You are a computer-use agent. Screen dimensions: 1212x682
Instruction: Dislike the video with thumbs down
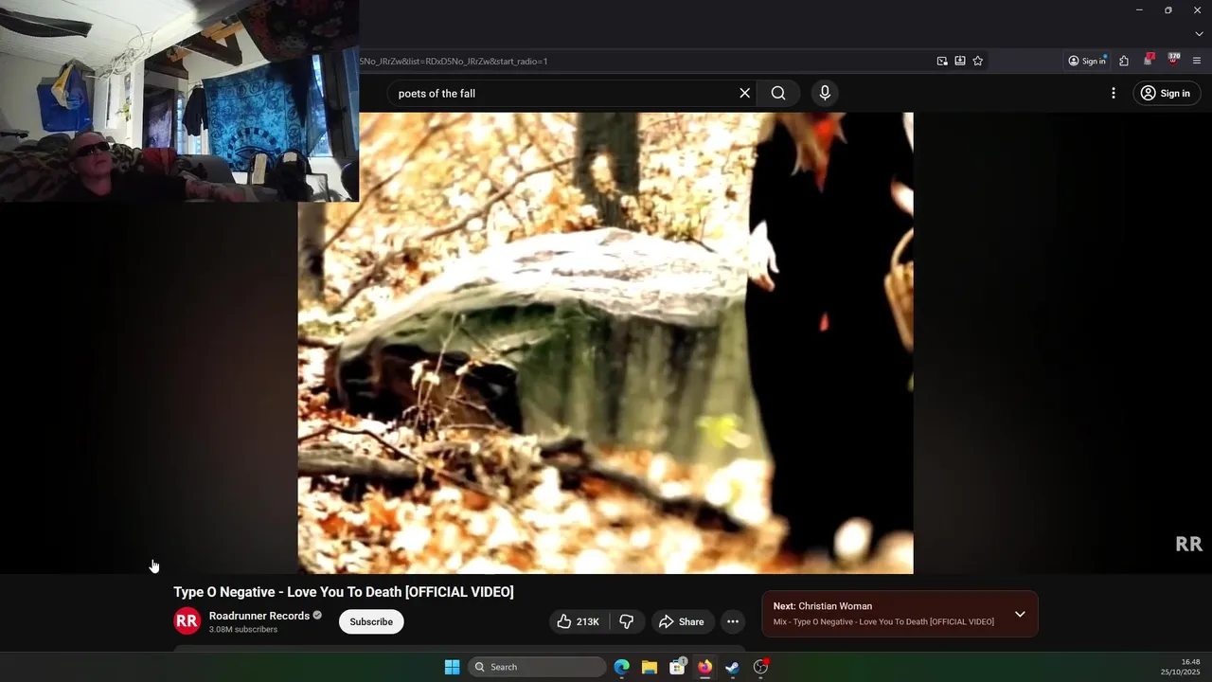[627, 621]
